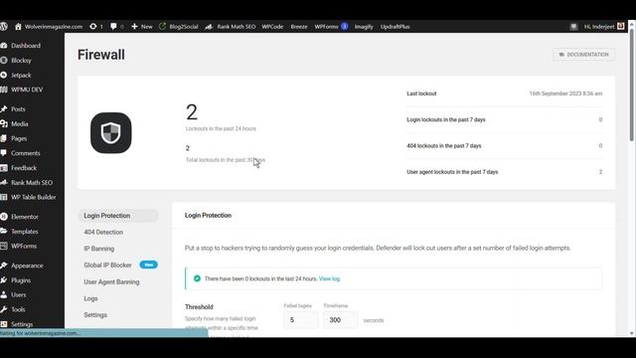Click the Blocksy icon in sidebar

tap(4, 60)
